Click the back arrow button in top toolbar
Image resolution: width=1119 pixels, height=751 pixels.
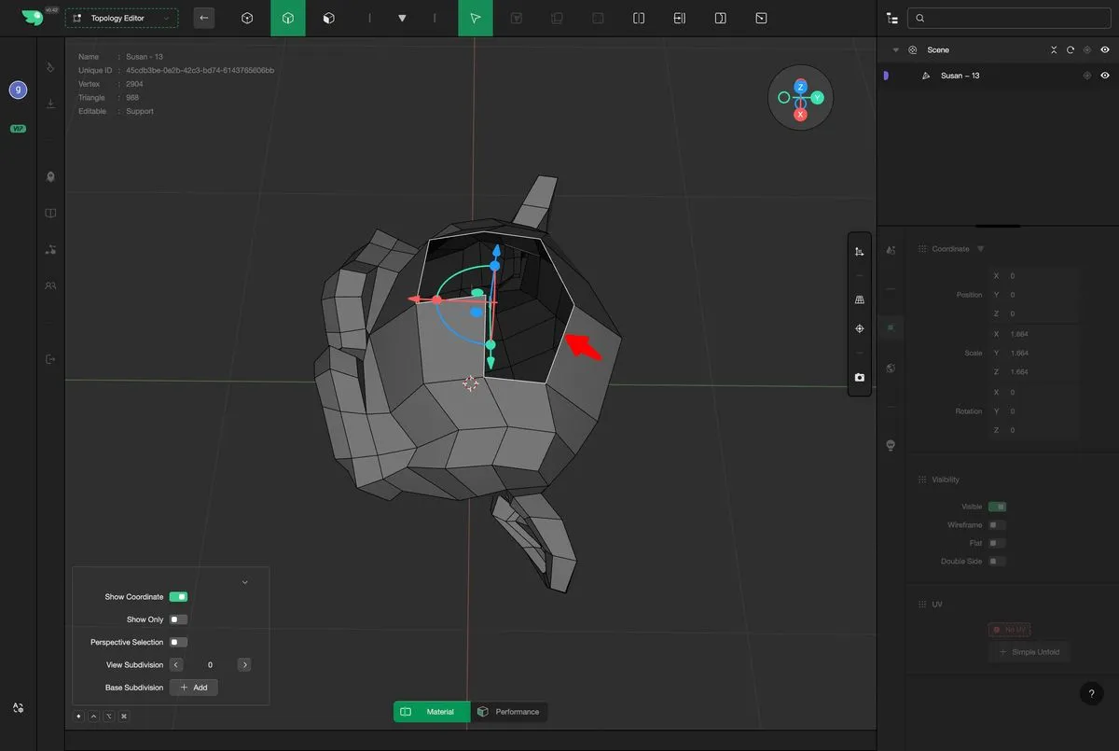tap(204, 18)
